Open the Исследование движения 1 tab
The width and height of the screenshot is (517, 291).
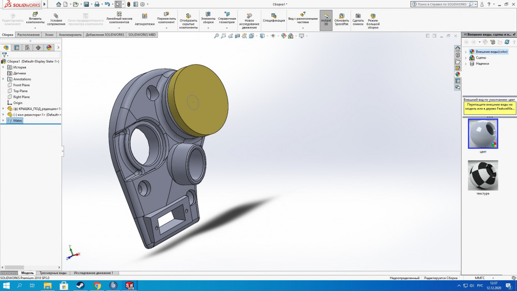(x=93, y=273)
